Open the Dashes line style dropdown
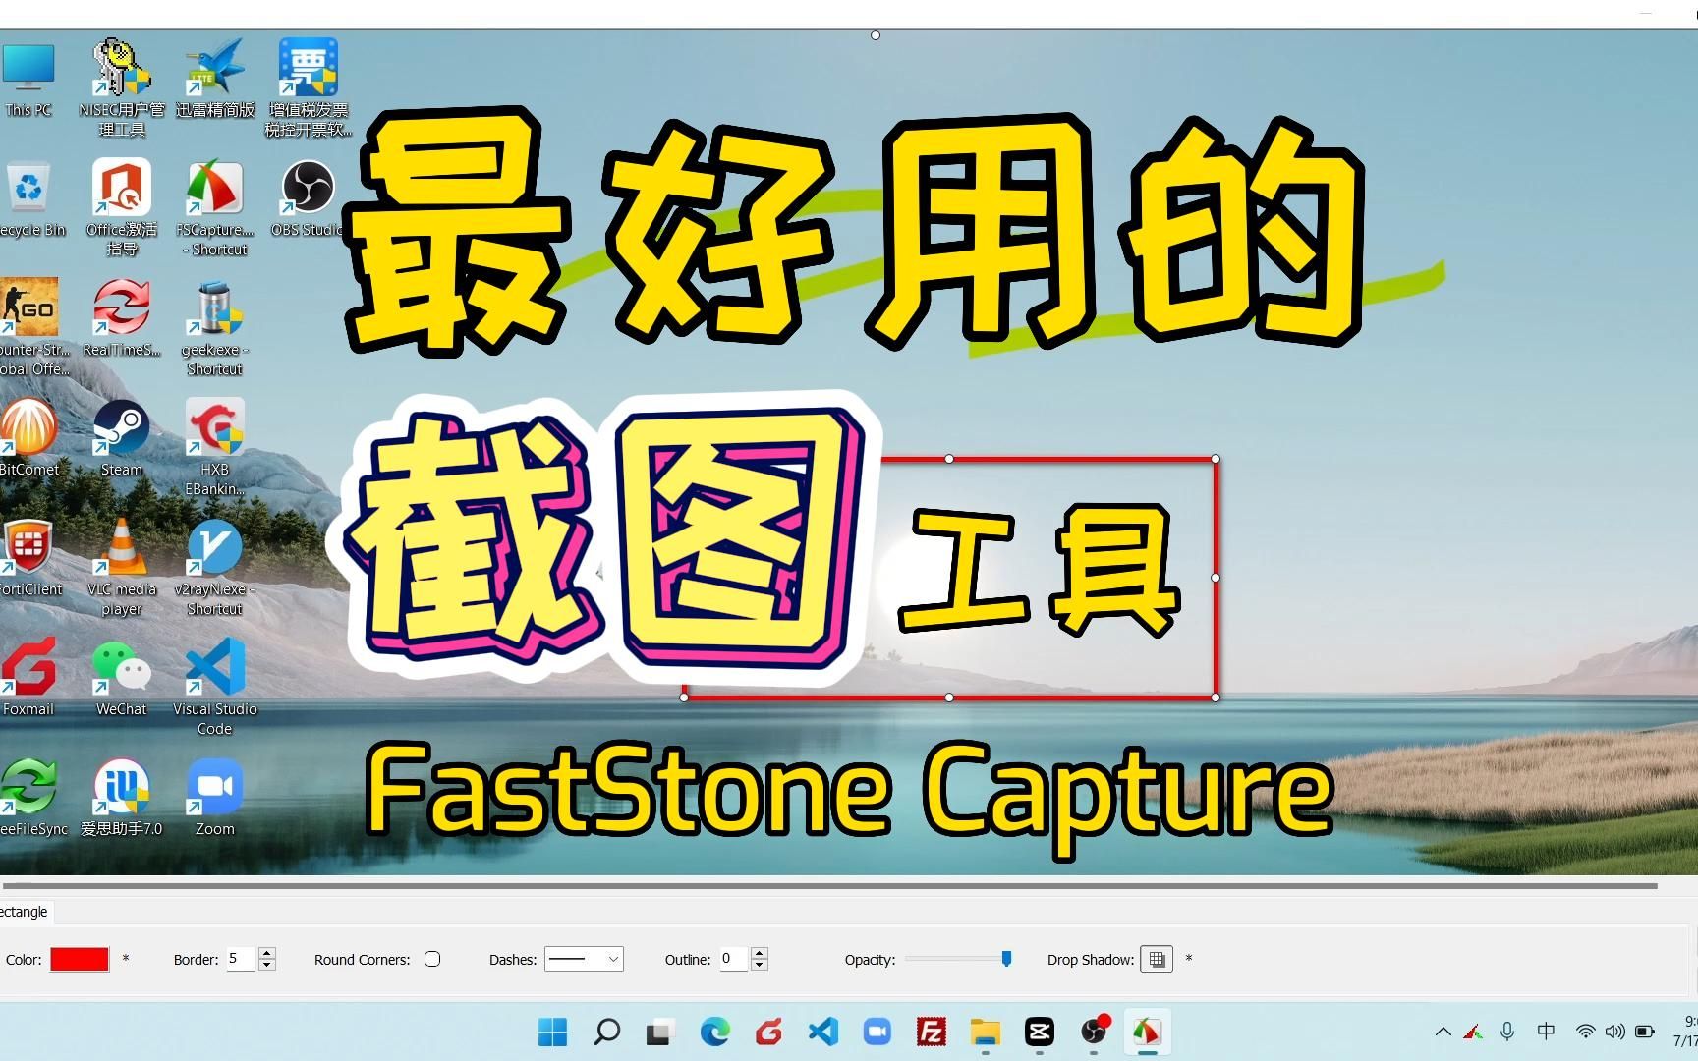Screen dimensions: 1698x1061 (584, 959)
